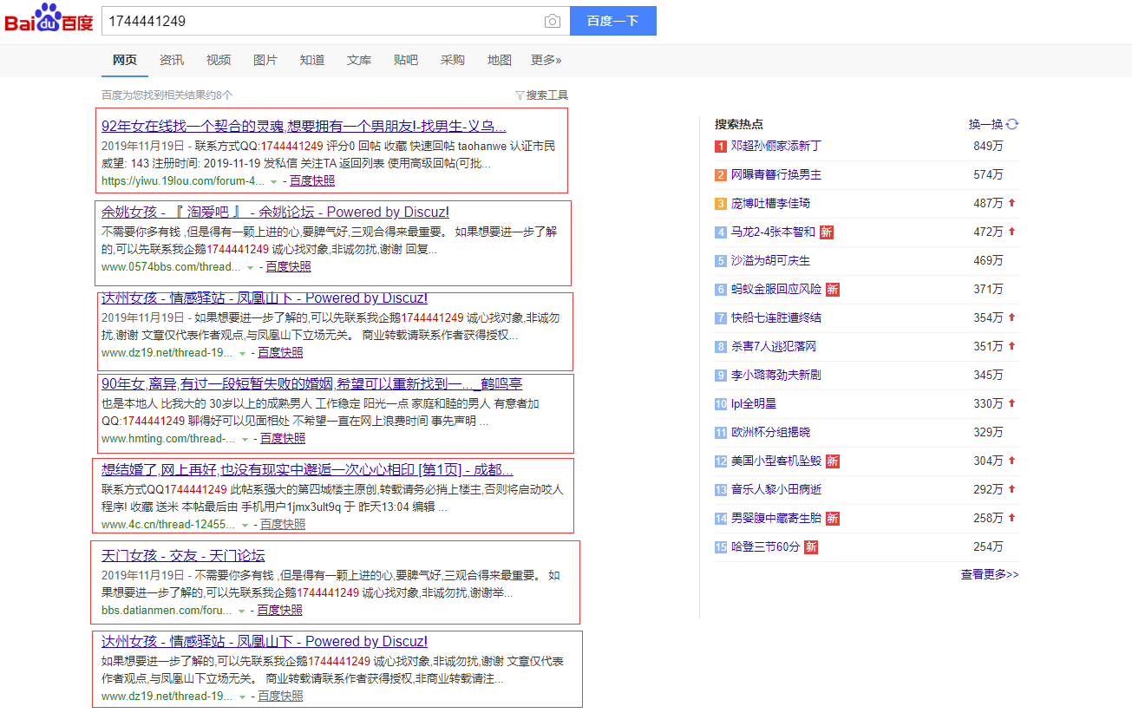Expand dropdown arrow next to bbs.datianmen.com URL
1132x713 pixels.
pos(242,611)
